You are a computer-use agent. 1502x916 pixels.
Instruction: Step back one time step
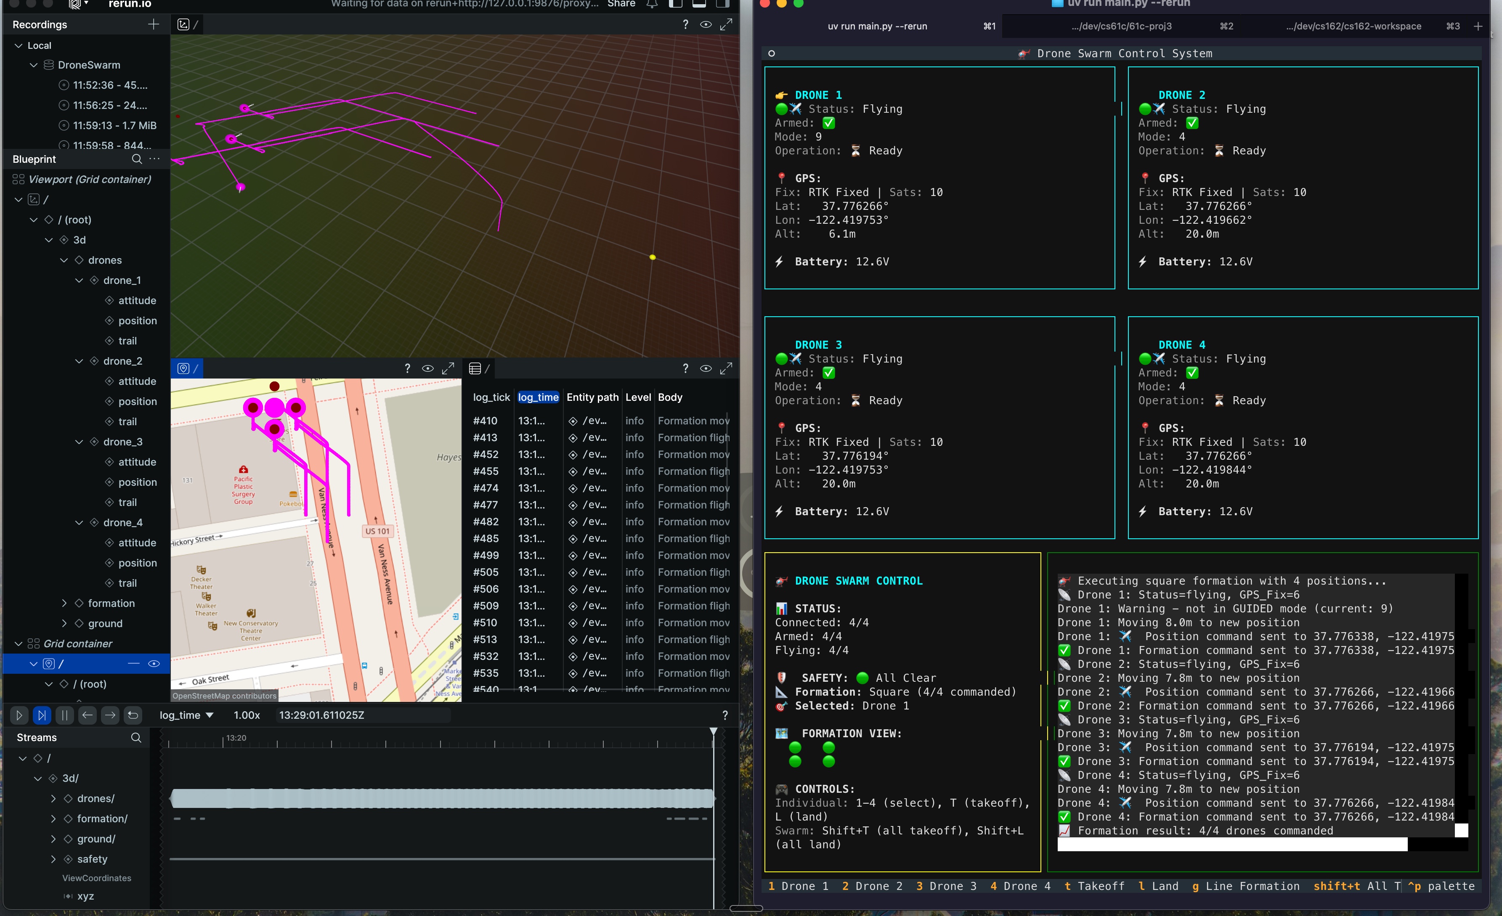[88, 715]
